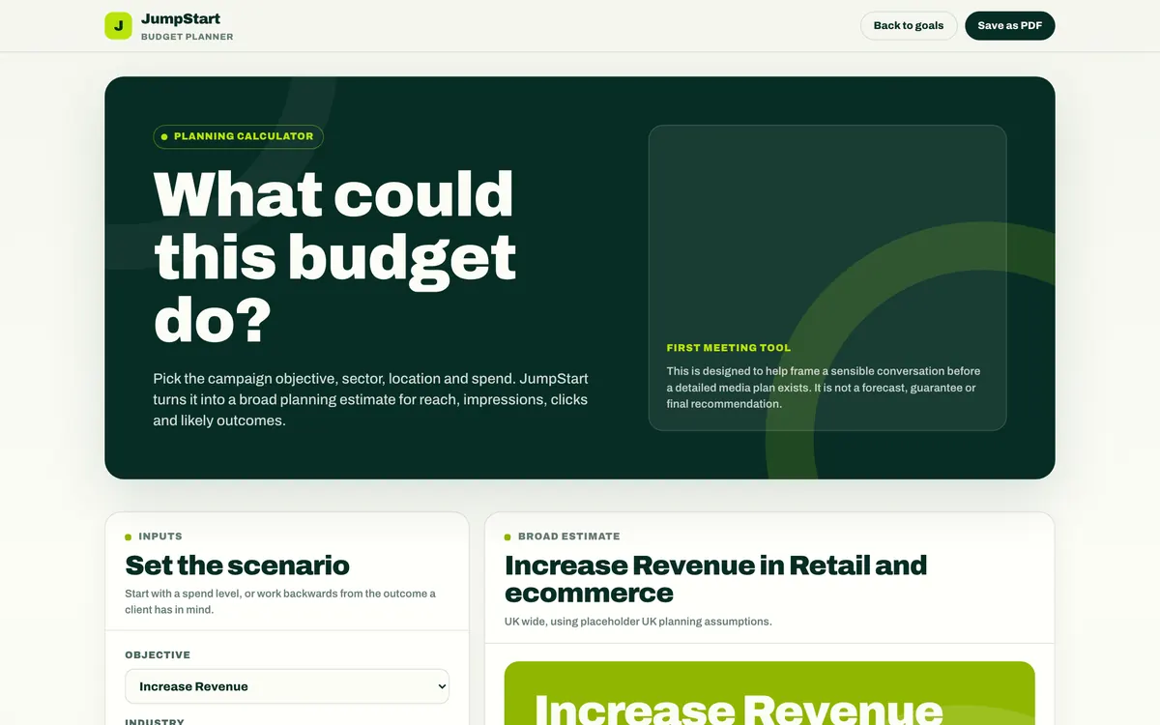The width and height of the screenshot is (1160, 725).
Task: Click the green Increase Revenue result banner
Action: 769,693
